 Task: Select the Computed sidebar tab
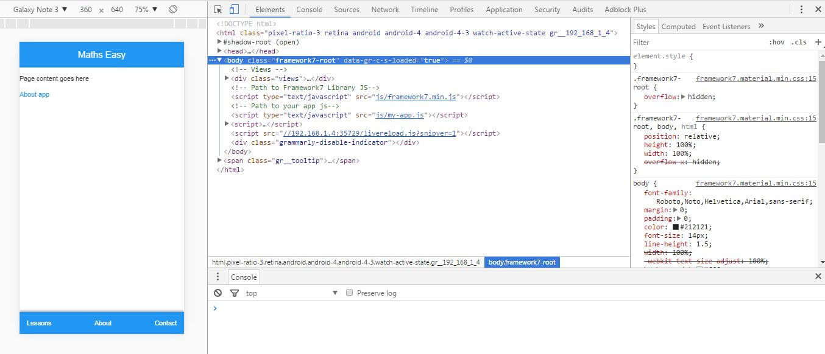(678, 27)
